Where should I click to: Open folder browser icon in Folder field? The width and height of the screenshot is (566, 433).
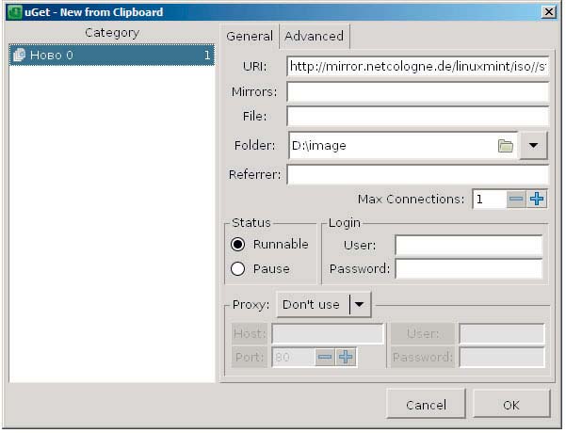(506, 146)
